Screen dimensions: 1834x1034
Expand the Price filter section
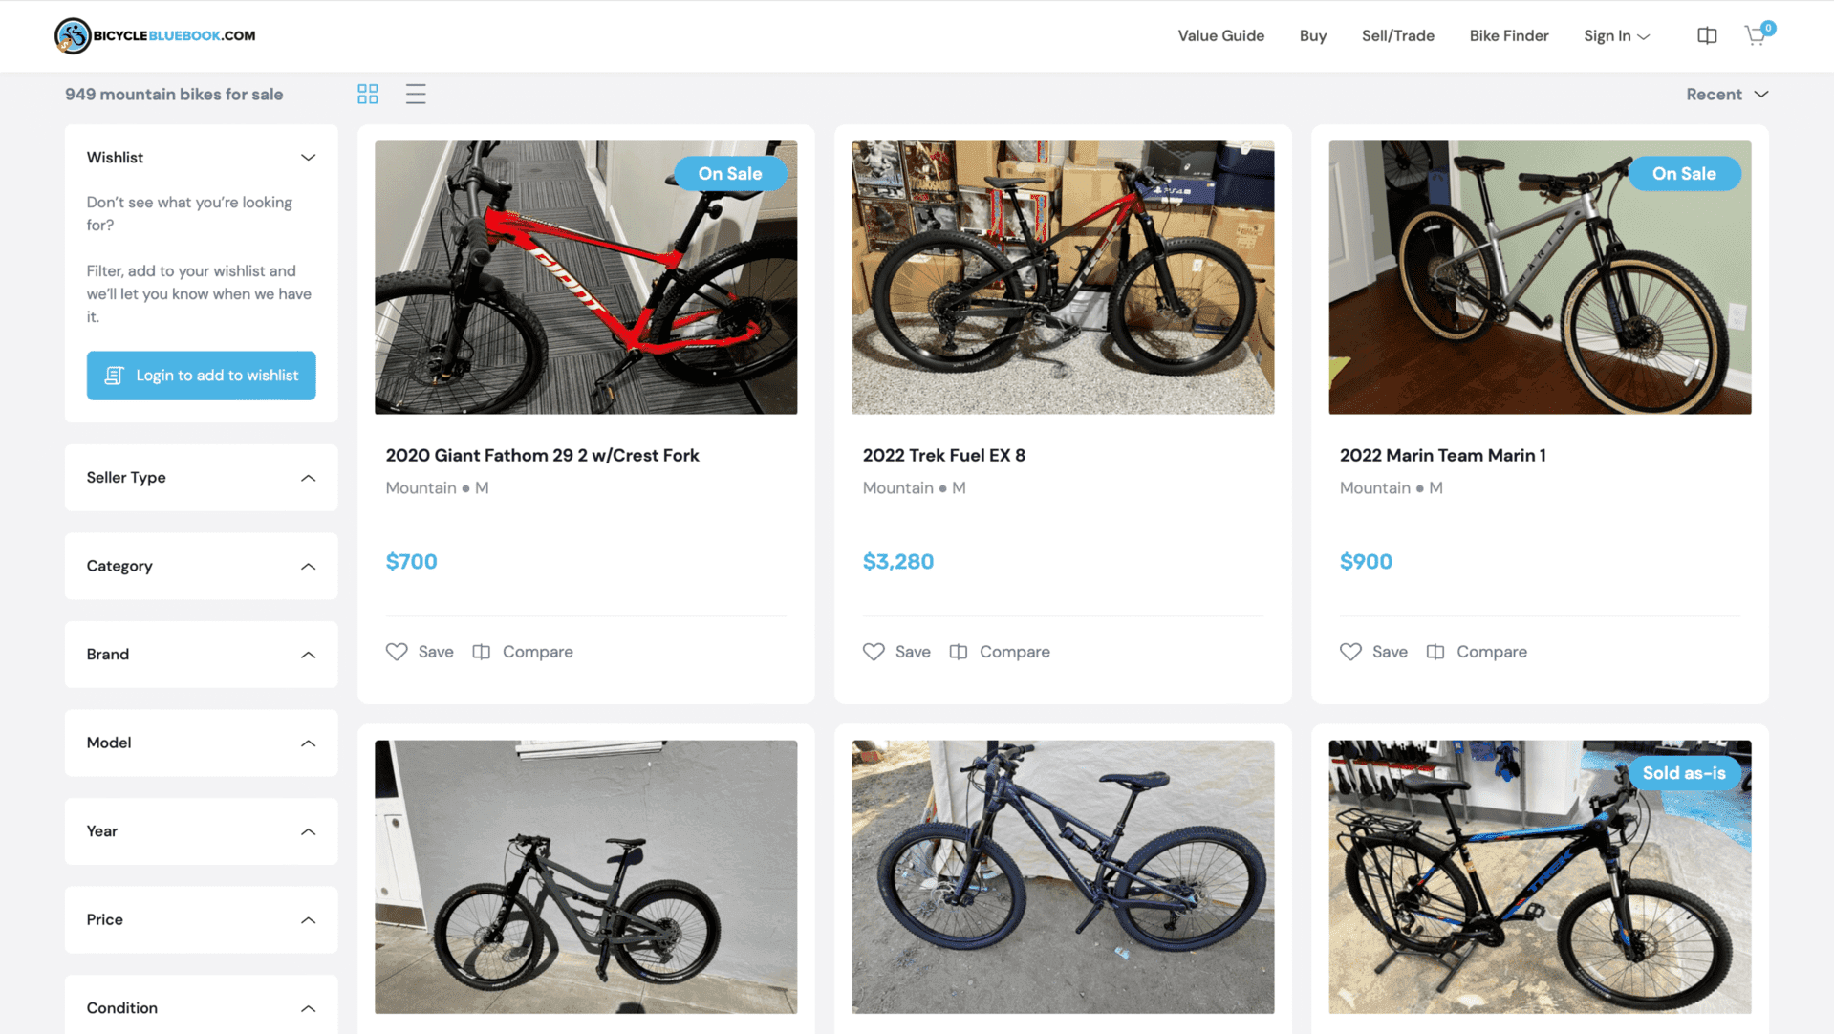tap(201, 919)
